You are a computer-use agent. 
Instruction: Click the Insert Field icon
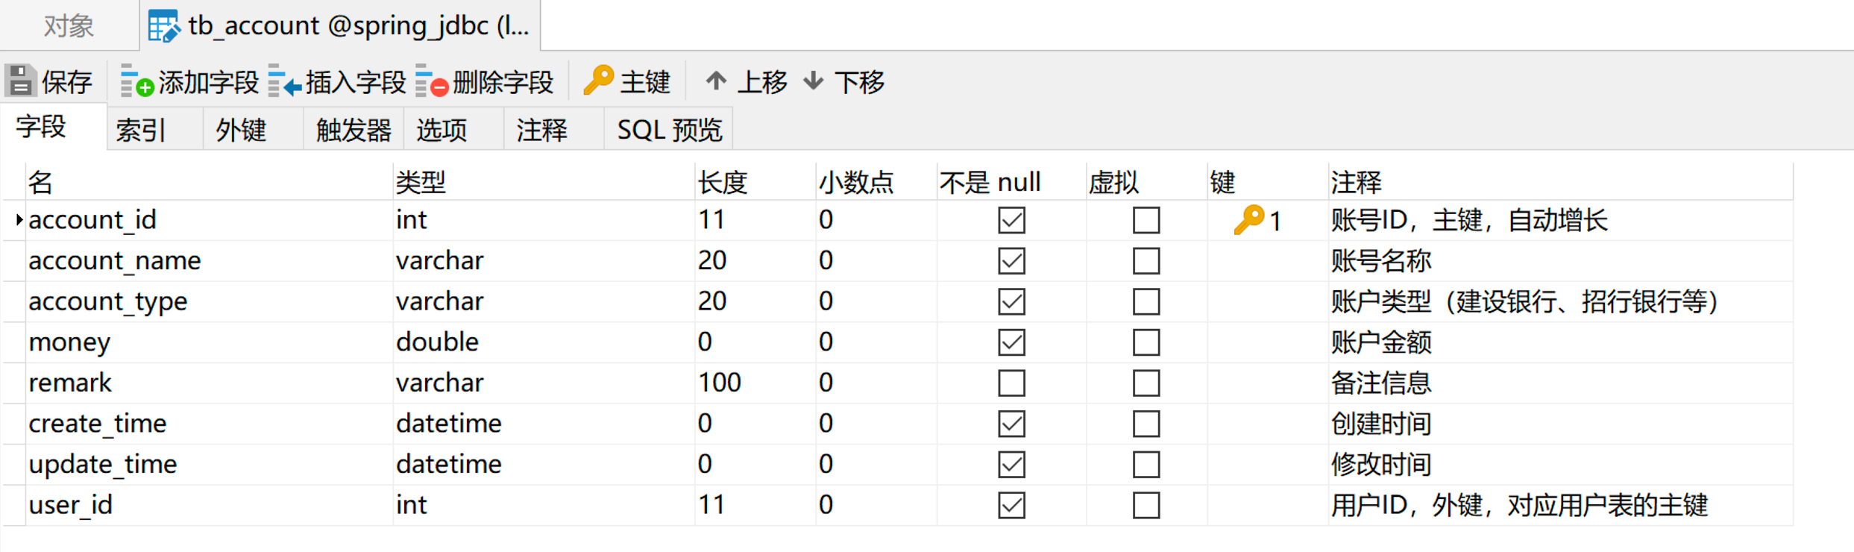pyautogui.click(x=284, y=81)
